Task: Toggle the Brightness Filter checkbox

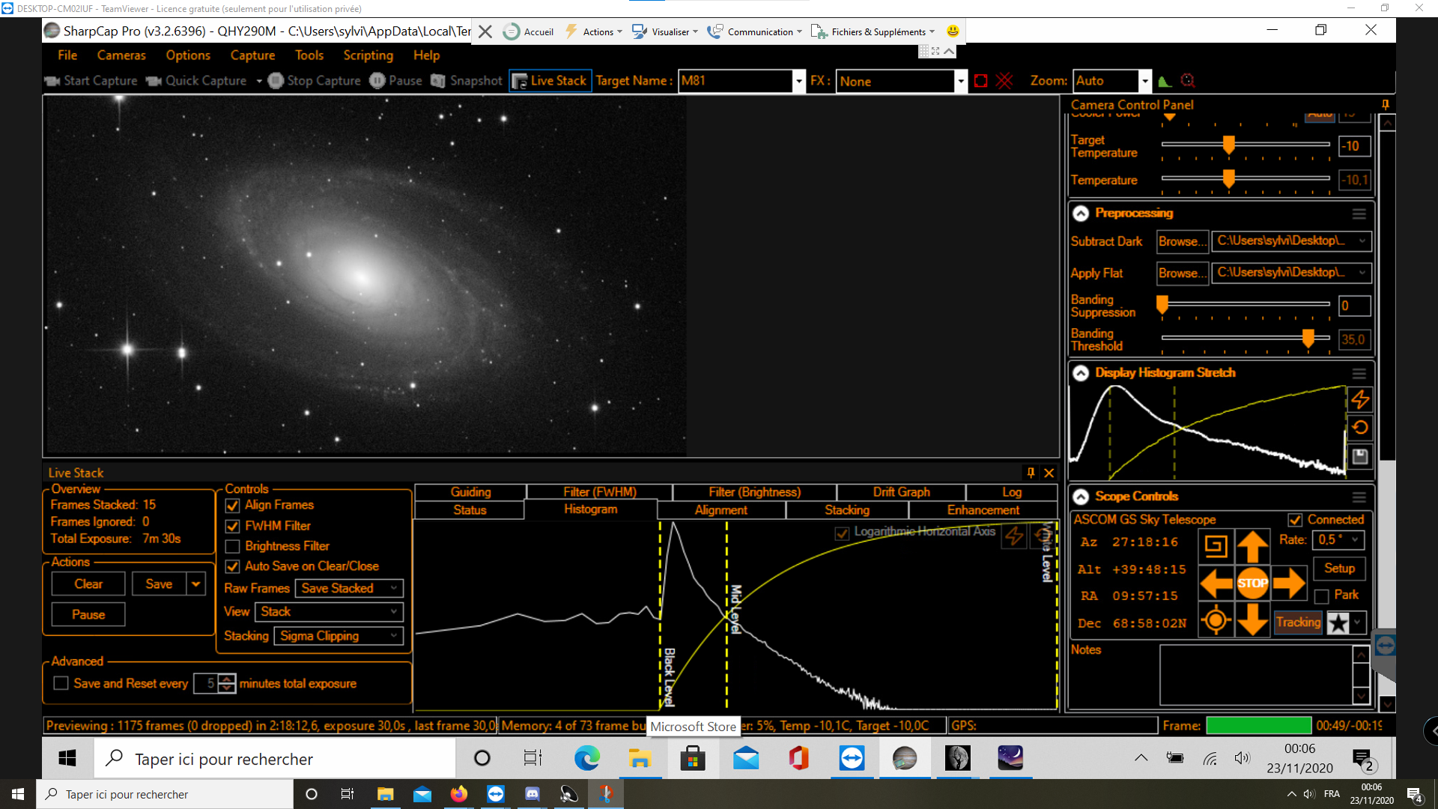Action: [233, 547]
